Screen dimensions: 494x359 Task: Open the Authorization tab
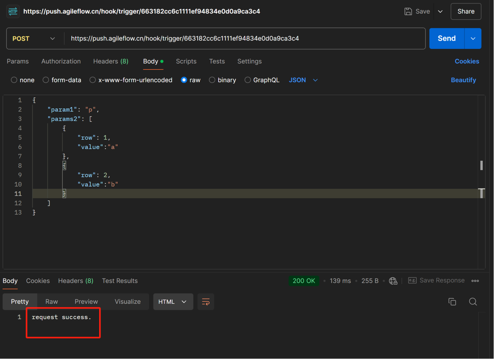click(x=61, y=61)
